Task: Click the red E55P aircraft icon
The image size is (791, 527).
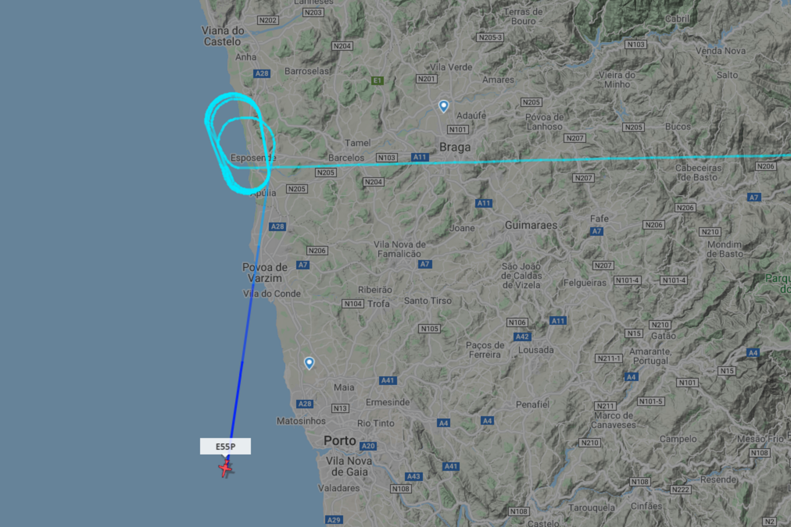Action: click(x=226, y=468)
